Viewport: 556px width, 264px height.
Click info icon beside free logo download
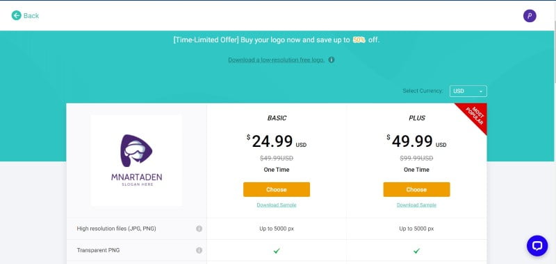[332, 60]
